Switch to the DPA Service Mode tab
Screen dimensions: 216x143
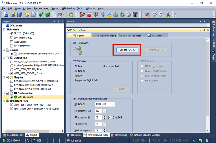(104, 36)
